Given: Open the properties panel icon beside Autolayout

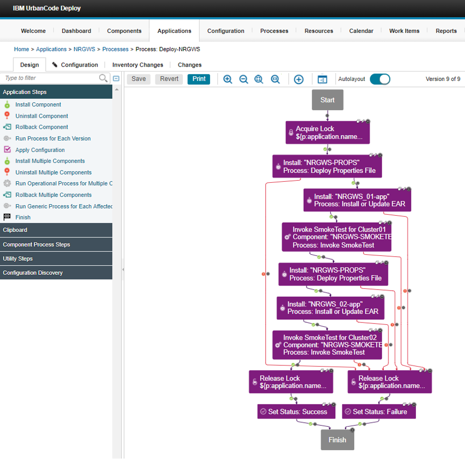Looking at the screenshot, I should click(x=322, y=79).
